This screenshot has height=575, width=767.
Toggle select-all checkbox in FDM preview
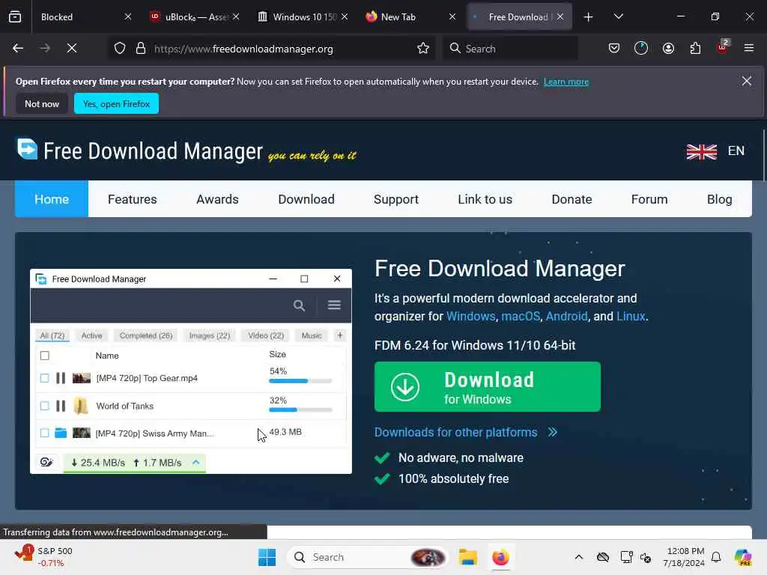pyautogui.click(x=44, y=356)
